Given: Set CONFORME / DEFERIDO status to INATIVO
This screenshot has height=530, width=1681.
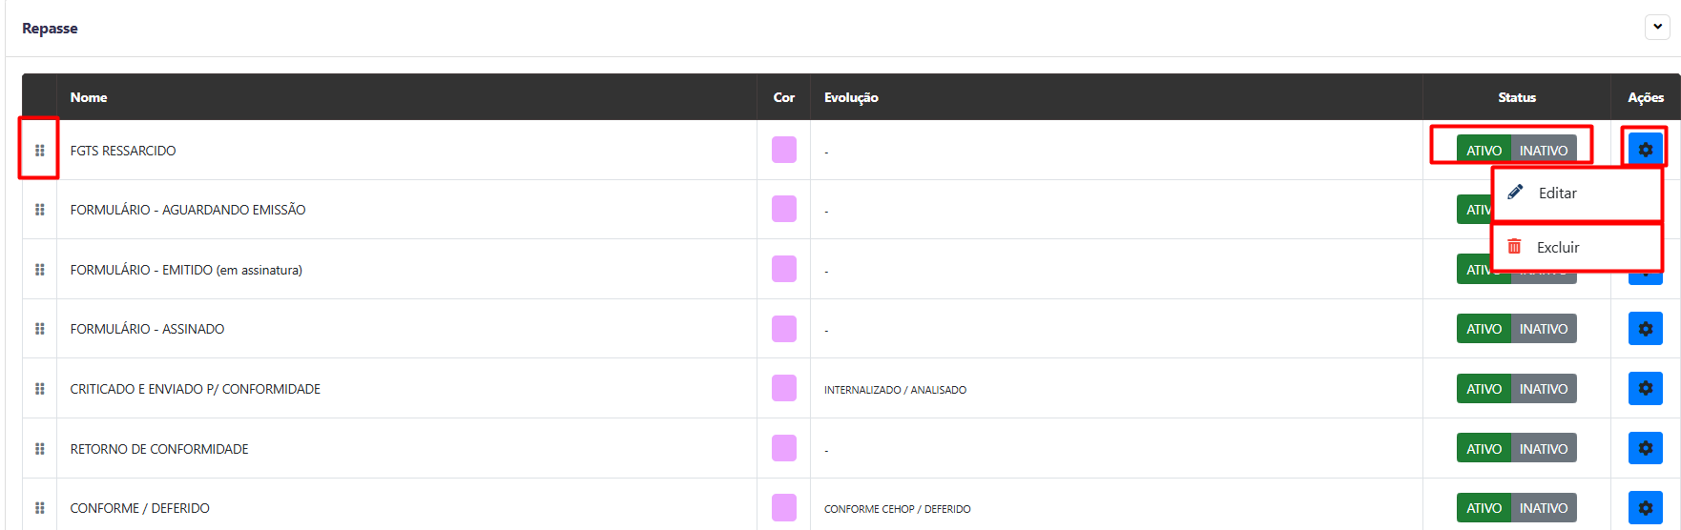Looking at the screenshot, I should click(1544, 508).
